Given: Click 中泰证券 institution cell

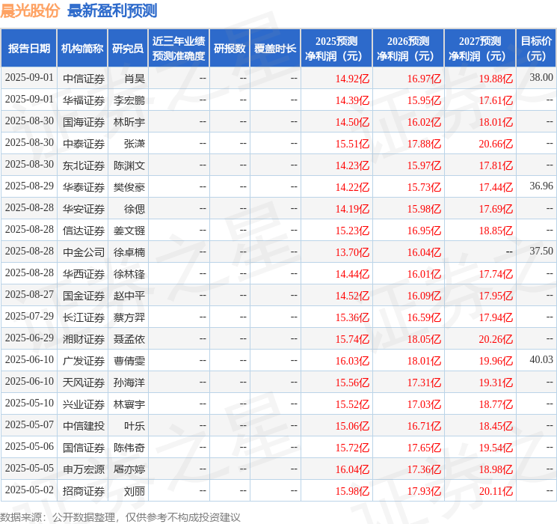Looking at the screenshot, I should pos(84,144).
